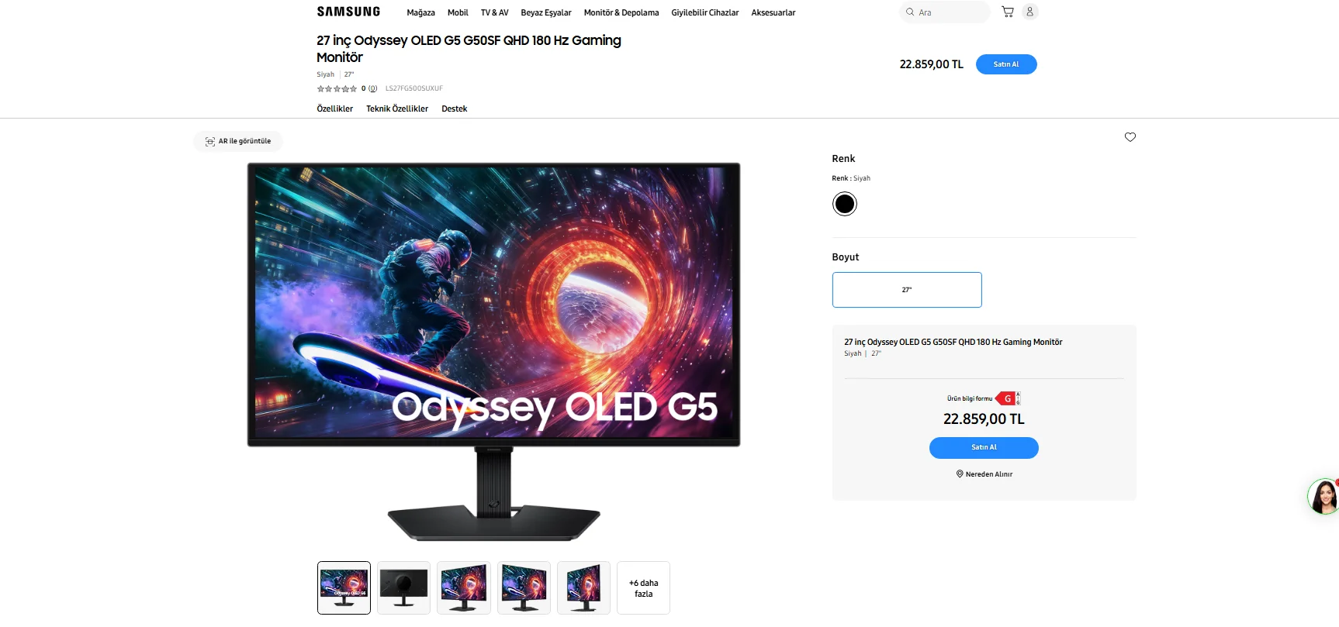Go to the Destek tab
Viewport: 1339px width, 627px height.
(455, 109)
